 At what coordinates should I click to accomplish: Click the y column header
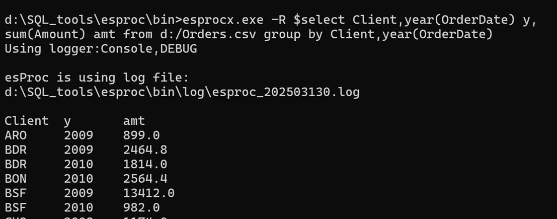(x=67, y=121)
